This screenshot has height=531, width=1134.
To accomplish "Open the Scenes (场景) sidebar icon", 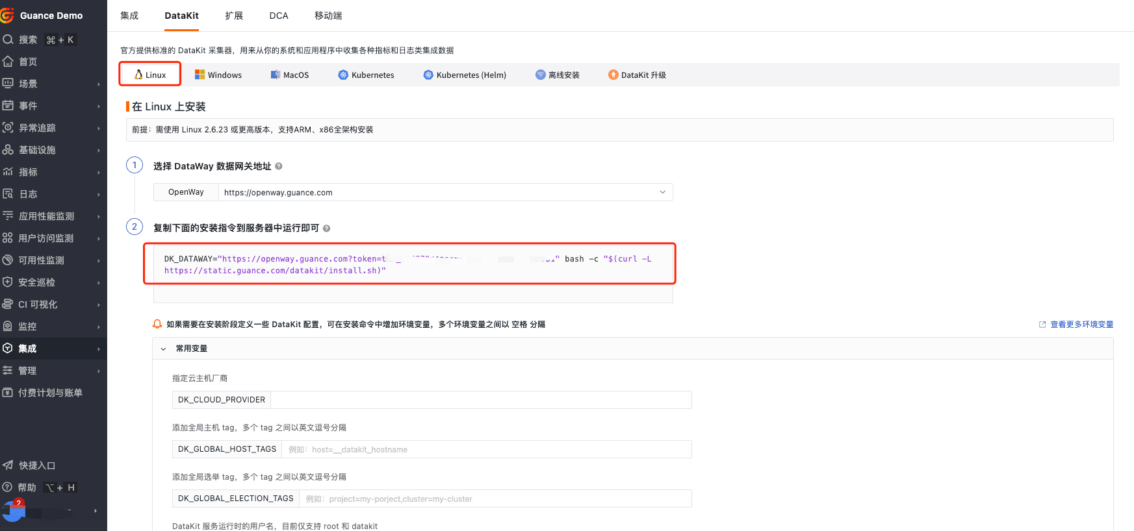I will coord(8,84).
